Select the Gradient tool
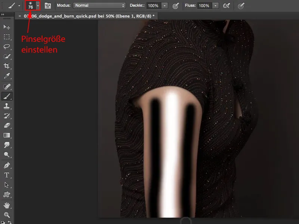The width and height of the screenshot is (299, 224). pos(7,135)
